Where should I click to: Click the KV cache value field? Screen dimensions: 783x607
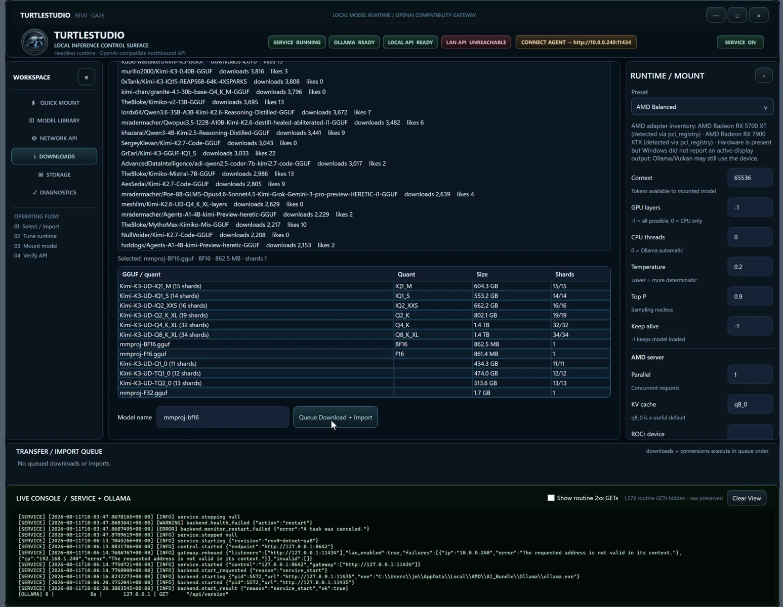point(750,404)
